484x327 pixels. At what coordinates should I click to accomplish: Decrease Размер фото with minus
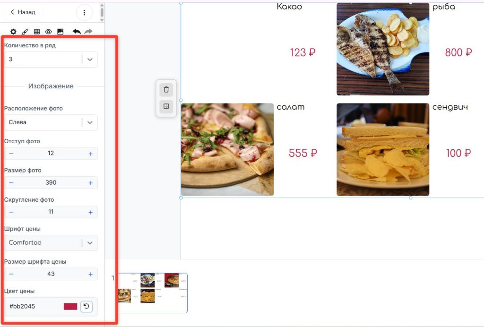point(11,182)
